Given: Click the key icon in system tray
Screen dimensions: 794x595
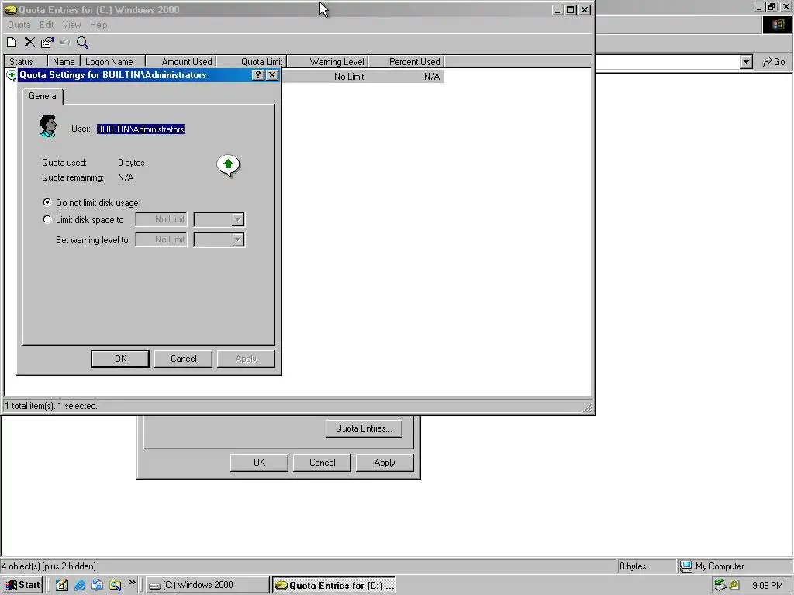Looking at the screenshot, I should point(734,585).
